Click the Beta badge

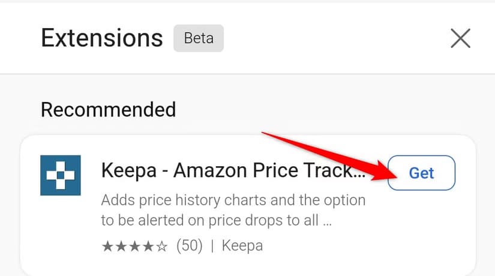coord(199,38)
